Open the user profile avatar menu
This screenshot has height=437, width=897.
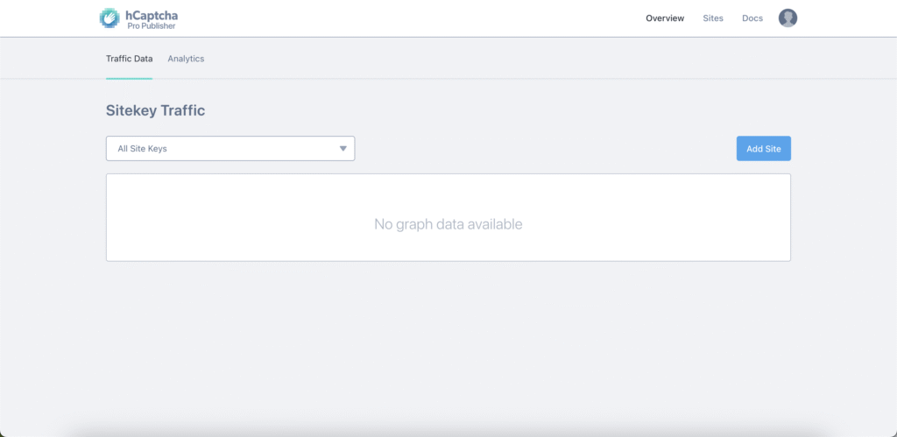click(x=788, y=18)
